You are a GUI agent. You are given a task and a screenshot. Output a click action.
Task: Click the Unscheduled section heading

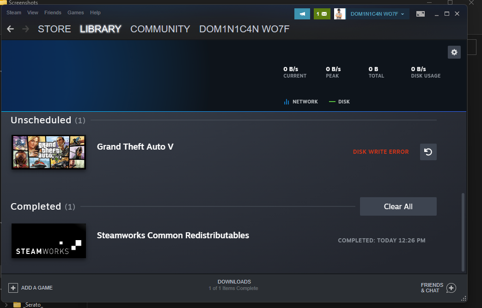pyautogui.click(x=48, y=120)
